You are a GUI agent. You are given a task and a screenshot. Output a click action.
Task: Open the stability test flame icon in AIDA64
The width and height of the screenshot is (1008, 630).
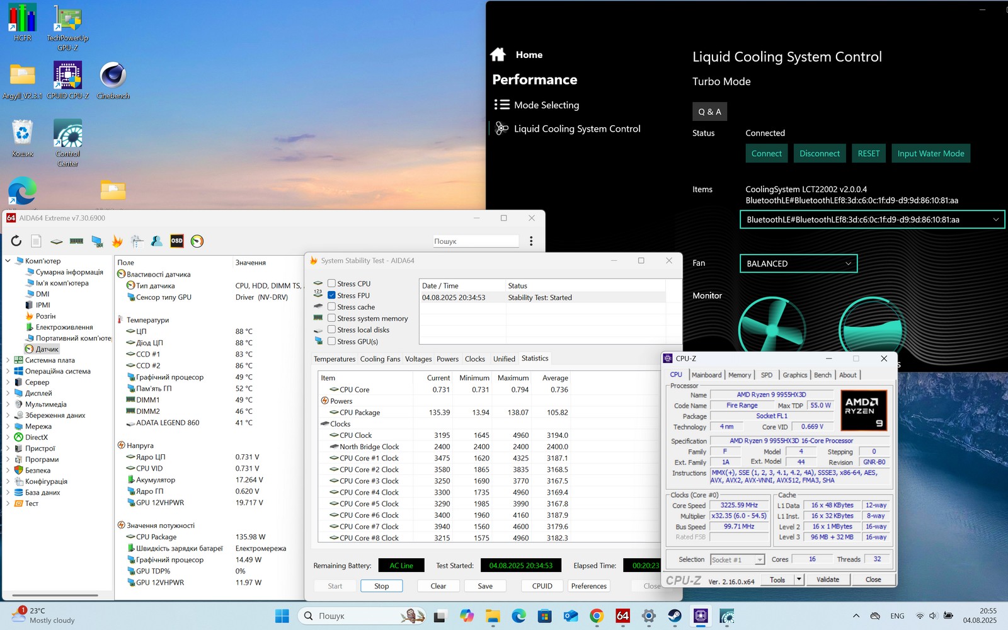(x=117, y=241)
